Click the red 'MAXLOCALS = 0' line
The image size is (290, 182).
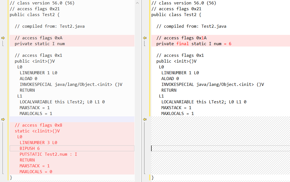pyautogui.click(x=36, y=172)
